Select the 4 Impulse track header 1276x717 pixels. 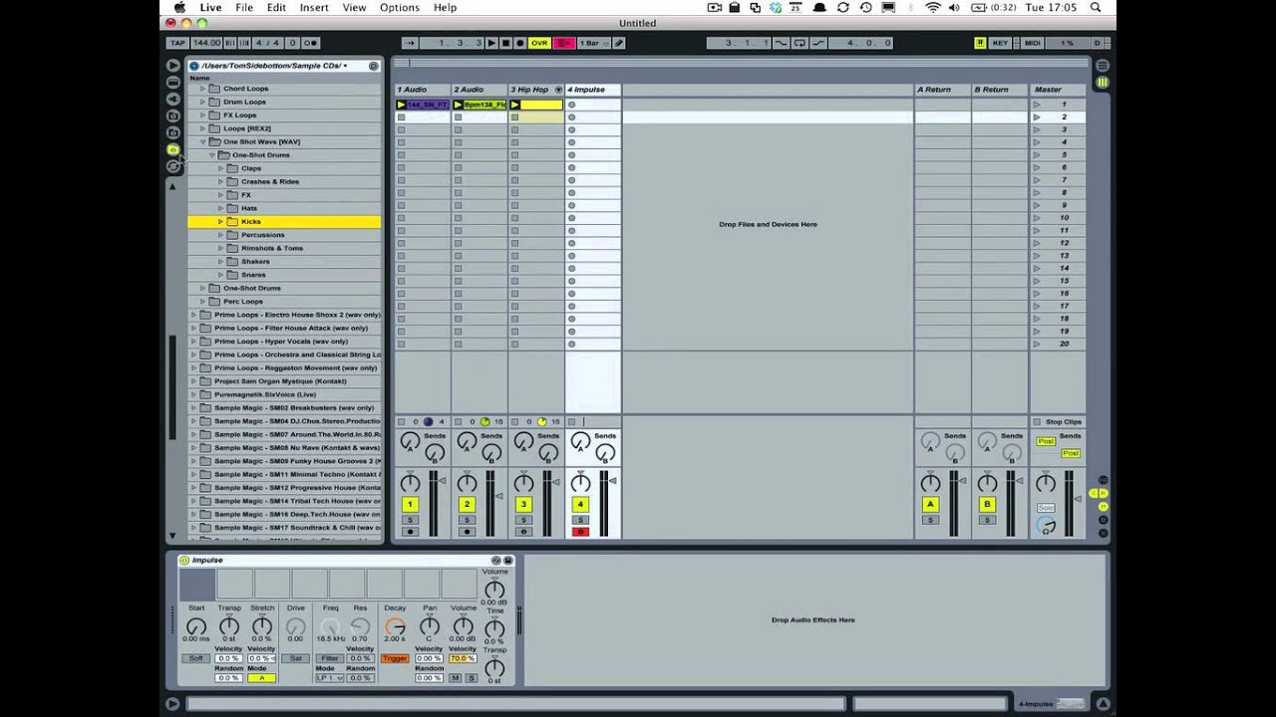pos(593,90)
